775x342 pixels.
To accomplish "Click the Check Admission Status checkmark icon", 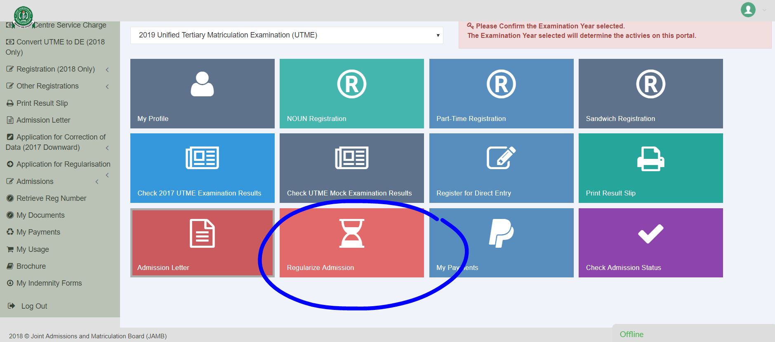I will [x=651, y=234].
